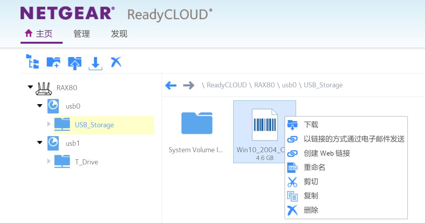Select the Win10_2004 file barcode thumbnail

pos(265,125)
